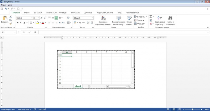The image size is (210, 111).
Task: Align text left in cell
Action: tap(49, 23)
